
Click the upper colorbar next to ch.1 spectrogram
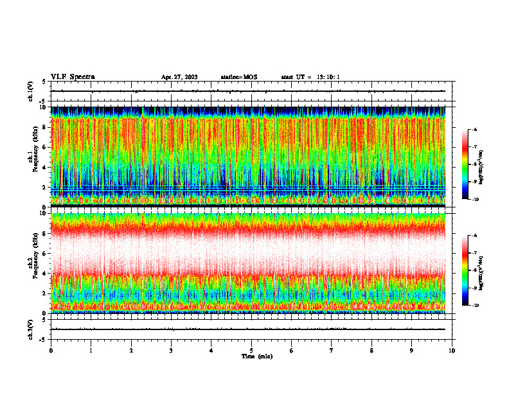(465, 164)
